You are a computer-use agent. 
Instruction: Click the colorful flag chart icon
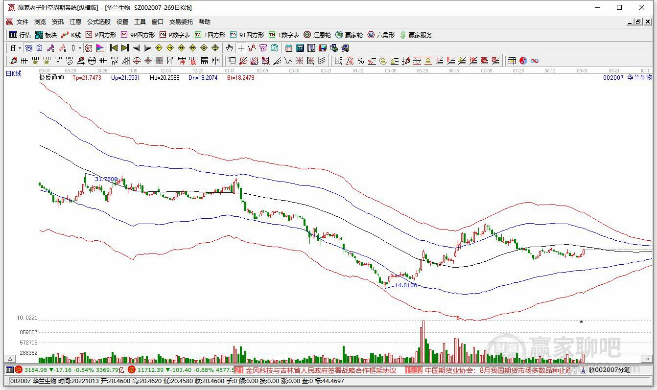(100, 48)
